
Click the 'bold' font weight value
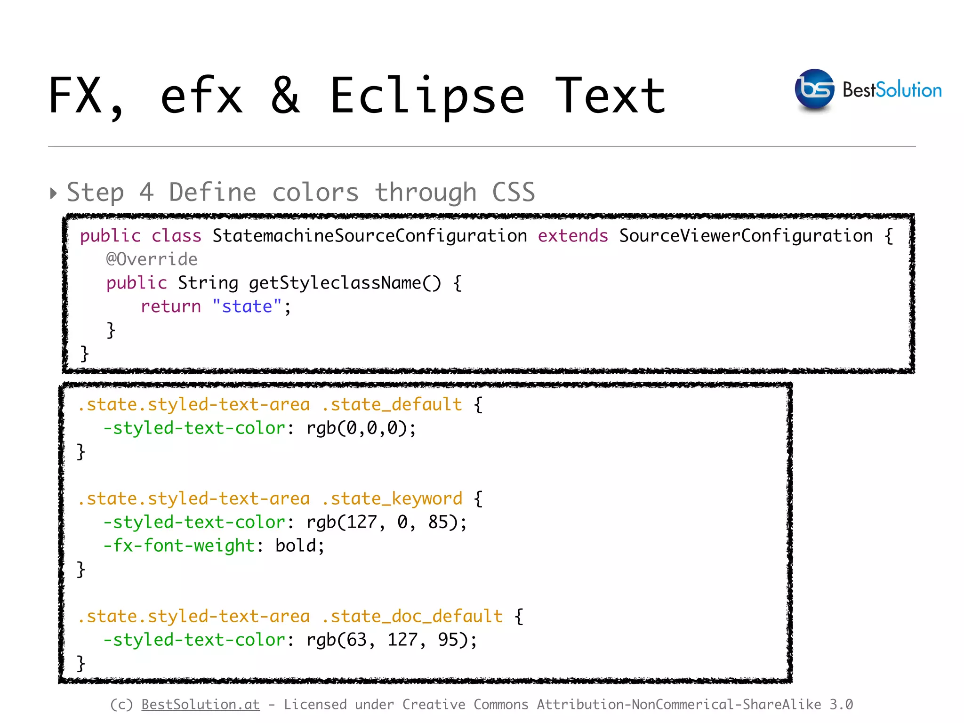pos(295,546)
